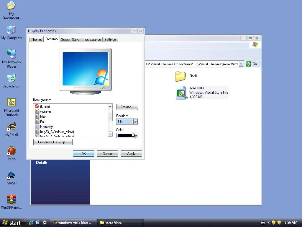Close the Display Properties dialog
Viewport: 302px width, 227px height.
point(141,31)
